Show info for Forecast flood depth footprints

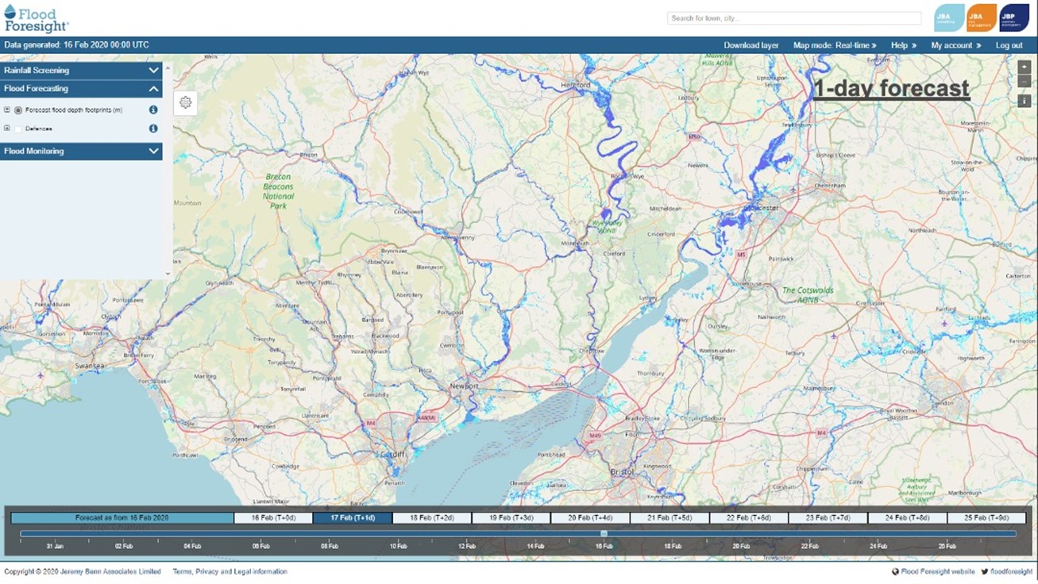coord(153,110)
